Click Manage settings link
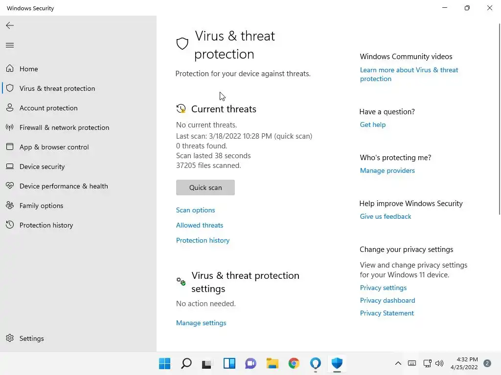Screen dimensions: 501x375 point(201,323)
